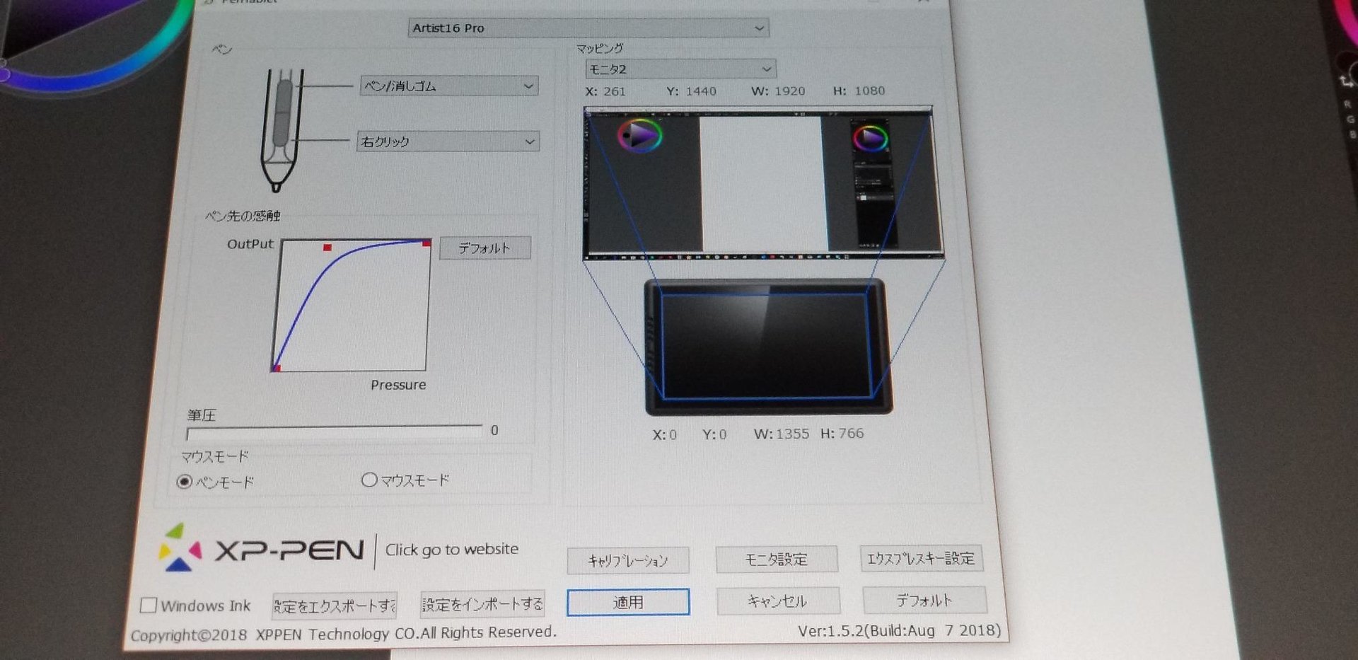The image size is (1358, 660).
Task: Click the top-right red curve point
Action: 426,243
